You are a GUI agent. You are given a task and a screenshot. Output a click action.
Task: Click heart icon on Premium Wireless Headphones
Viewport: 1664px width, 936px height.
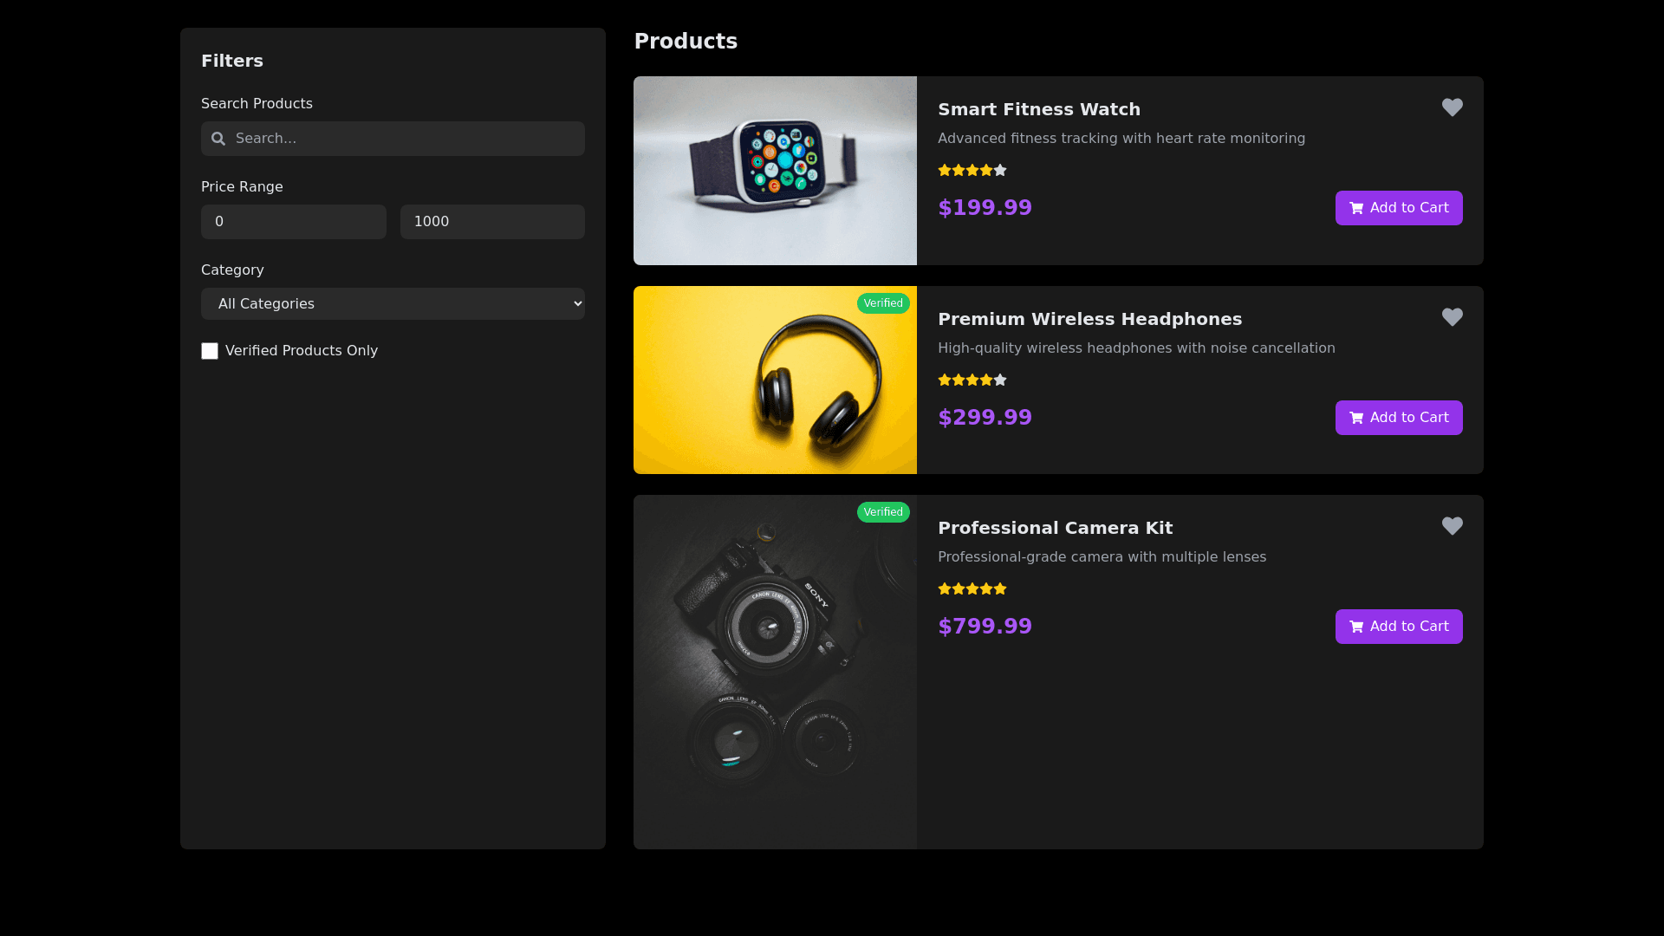pos(1452,317)
